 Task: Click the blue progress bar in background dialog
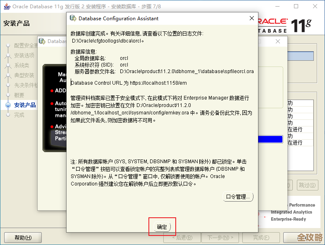click(x=270, y=139)
